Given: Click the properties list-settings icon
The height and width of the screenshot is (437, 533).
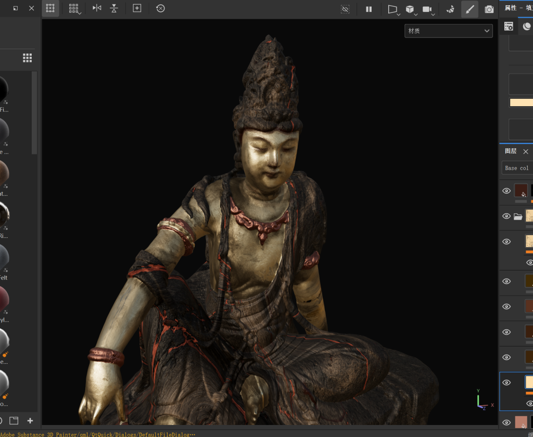Looking at the screenshot, I should pos(509,27).
